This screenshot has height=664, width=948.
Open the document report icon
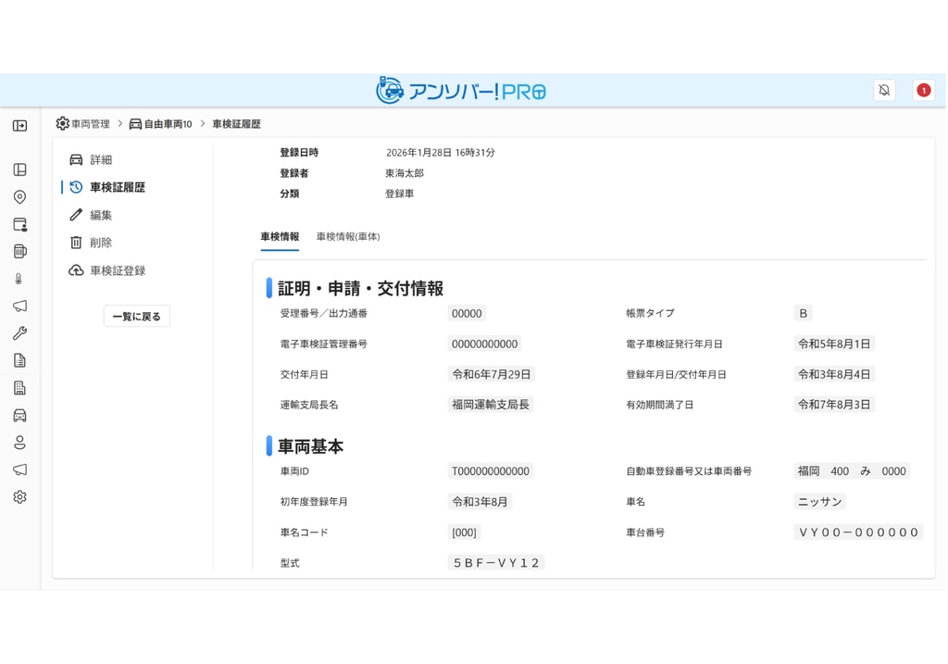pos(20,360)
